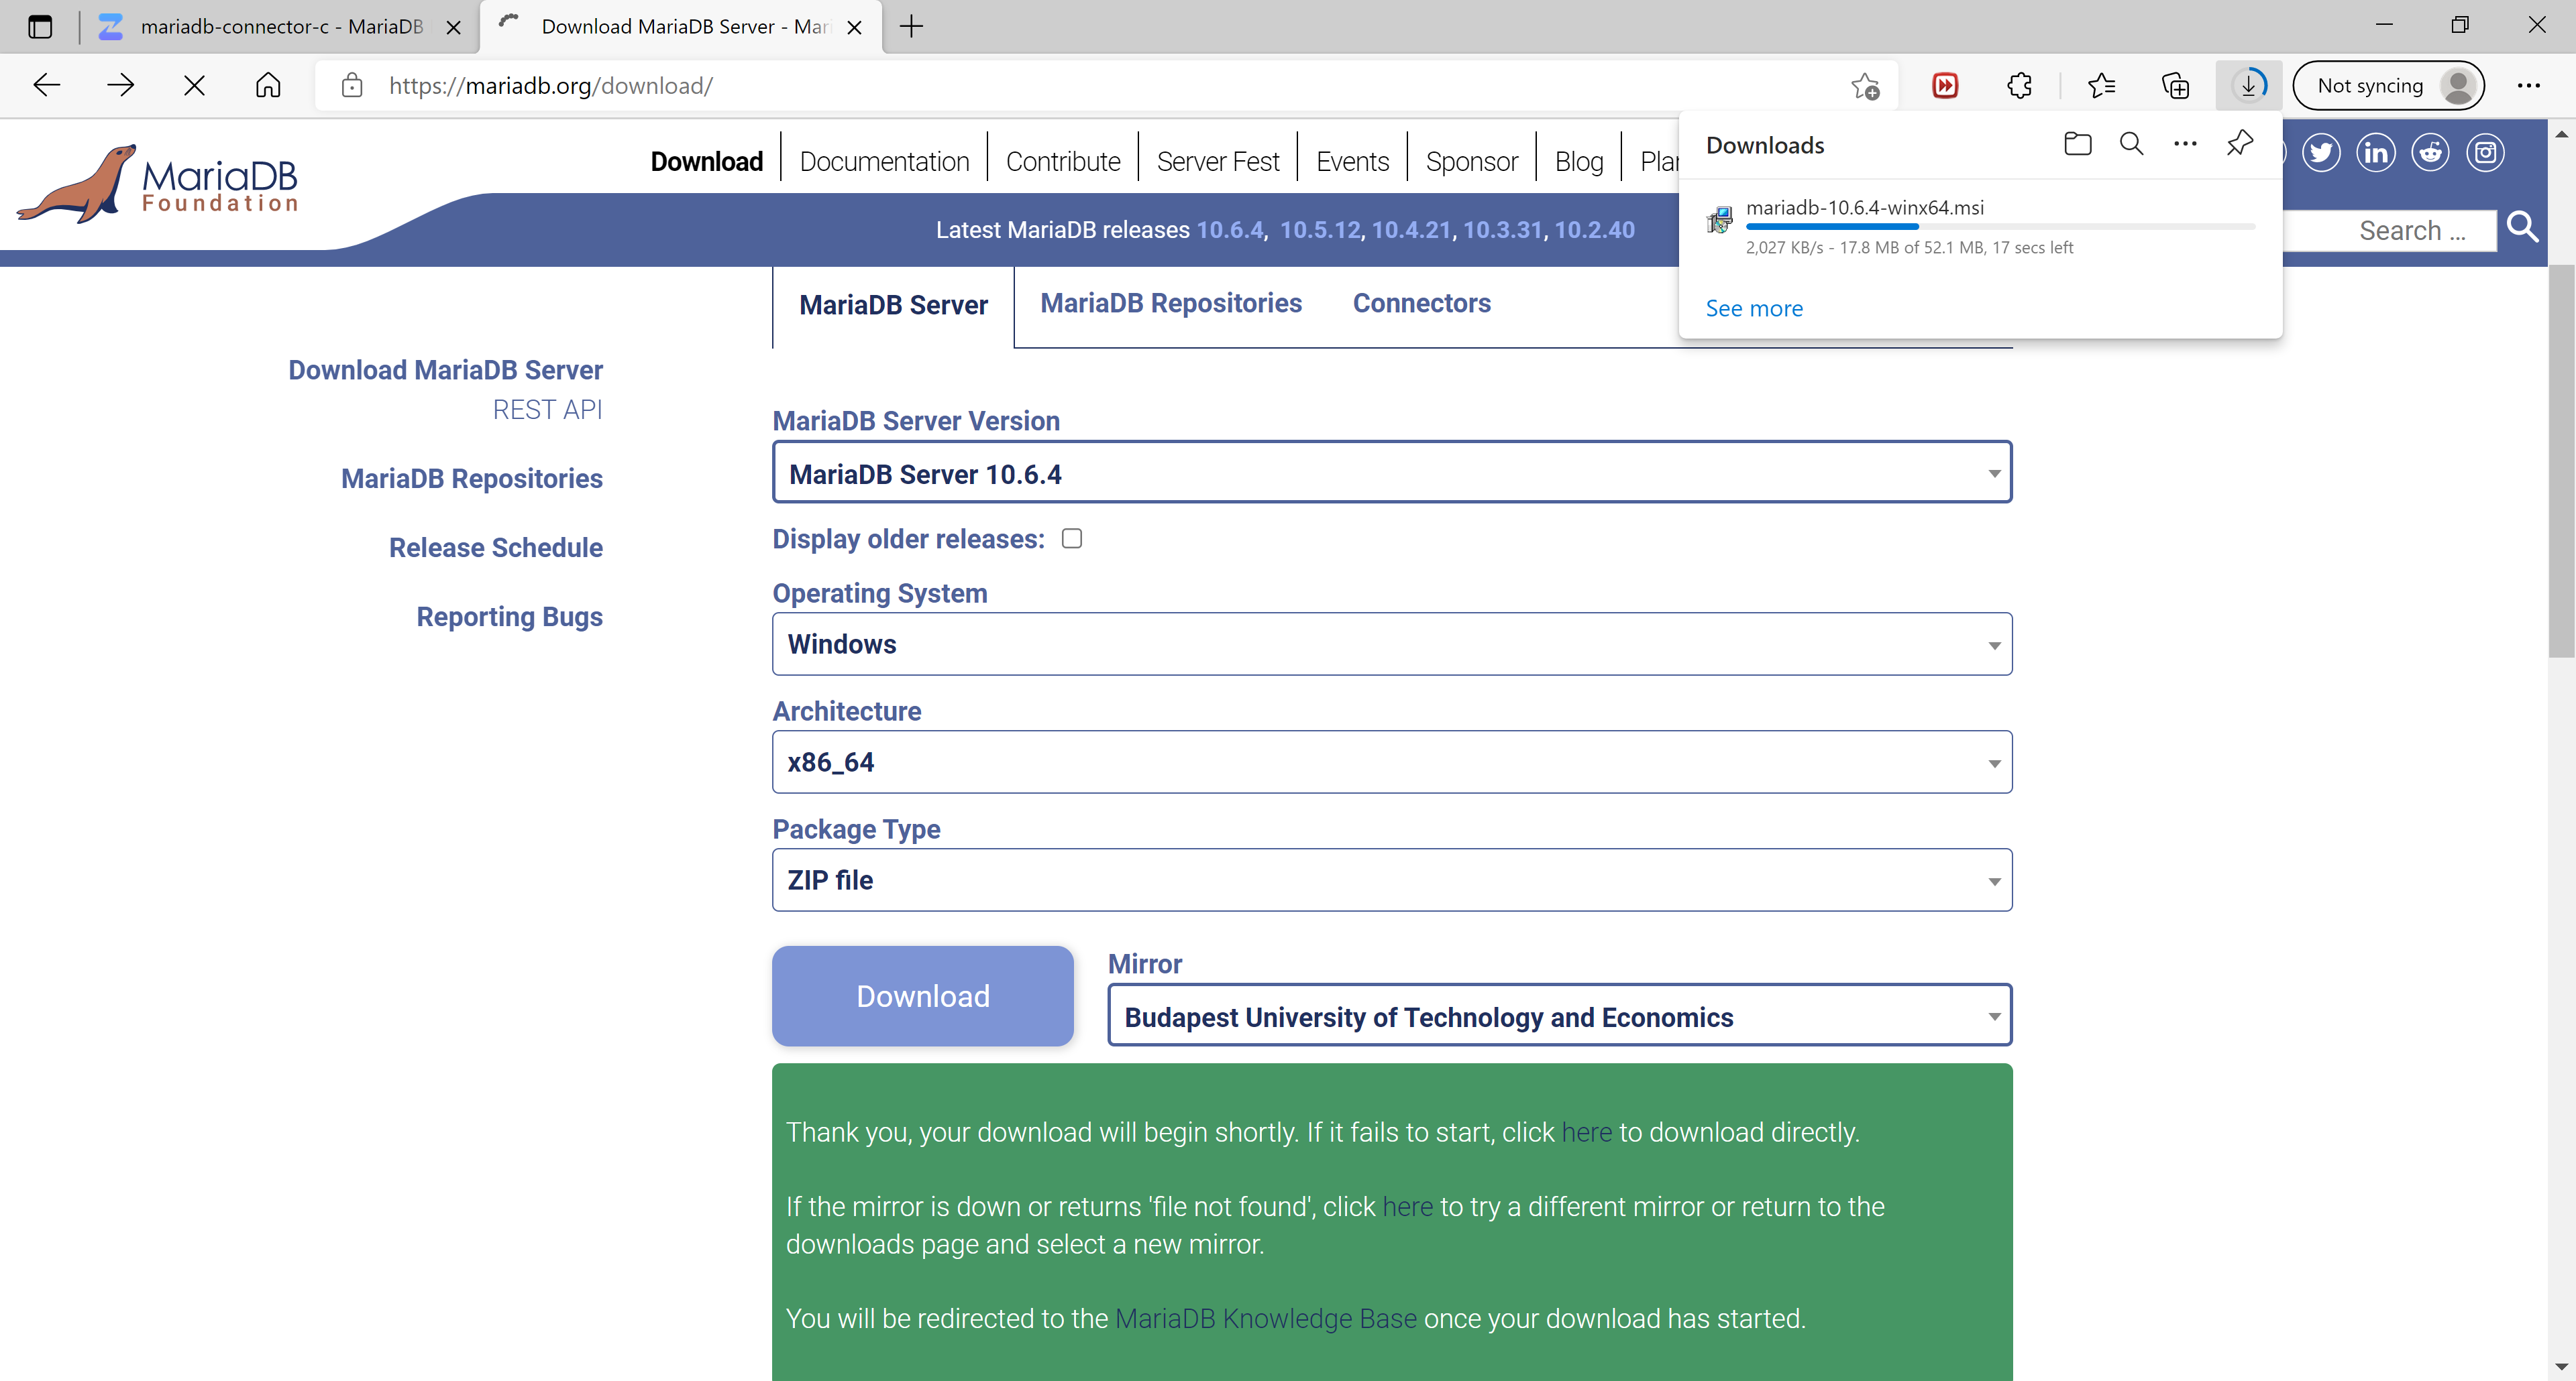Open Favorites star-list icon
The image size is (2576, 1381).
coord(2101,86)
